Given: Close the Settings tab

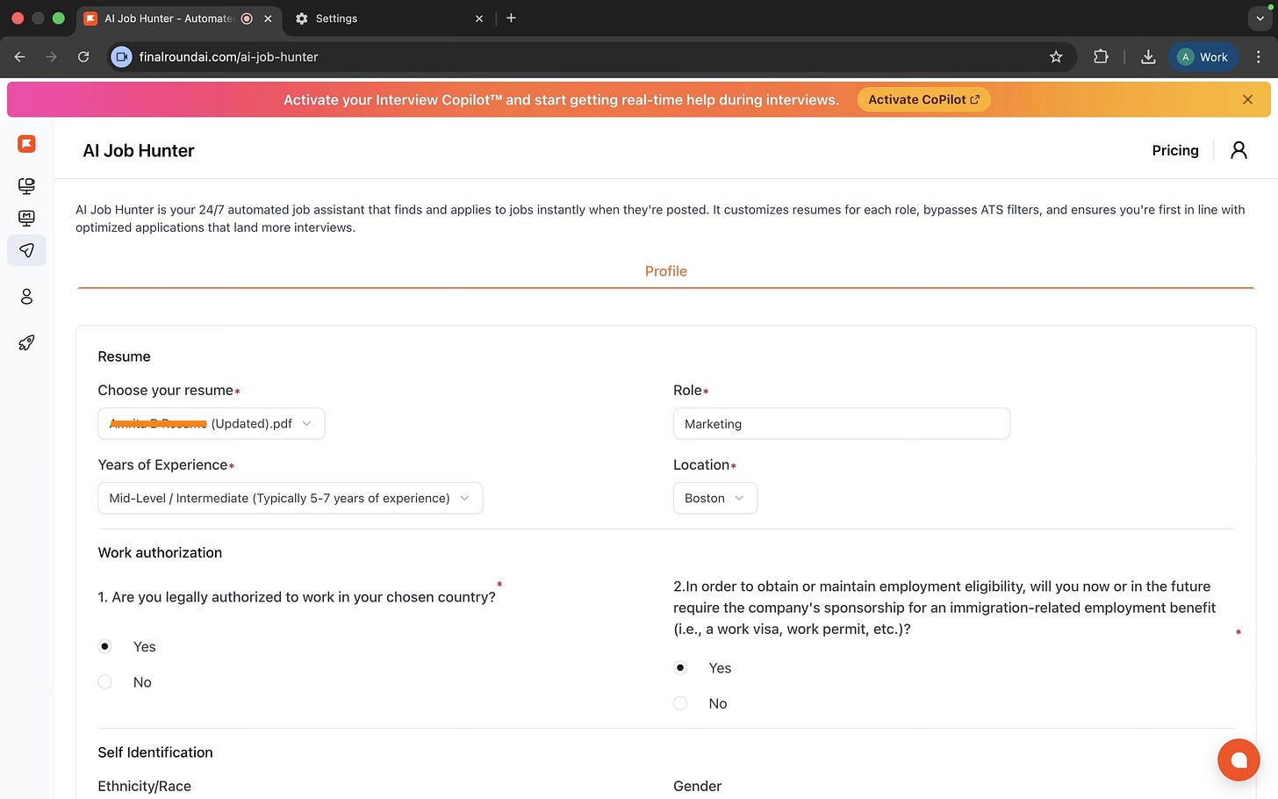Looking at the screenshot, I should tap(479, 18).
